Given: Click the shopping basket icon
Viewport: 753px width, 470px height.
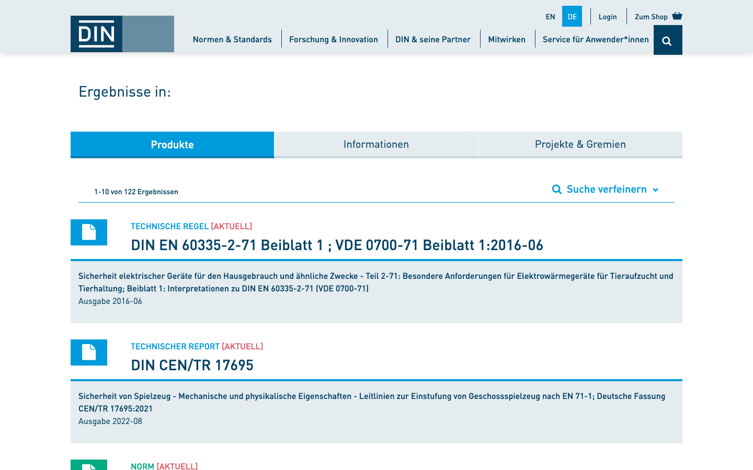Looking at the screenshot, I should (677, 16).
